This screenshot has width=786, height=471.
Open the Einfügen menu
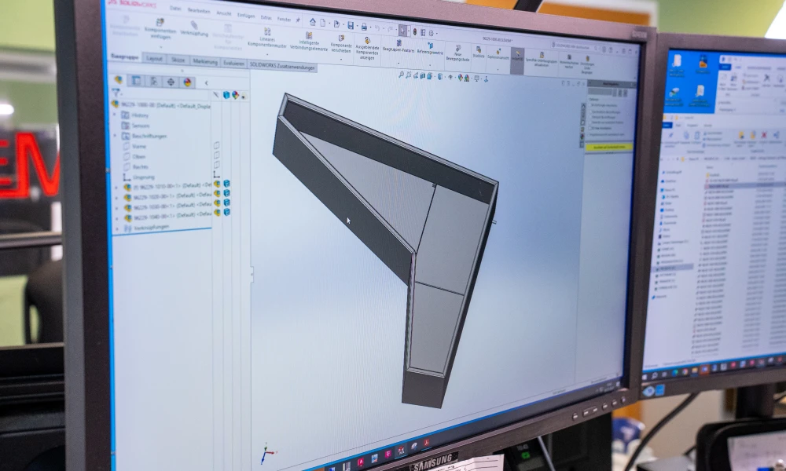coord(246,16)
